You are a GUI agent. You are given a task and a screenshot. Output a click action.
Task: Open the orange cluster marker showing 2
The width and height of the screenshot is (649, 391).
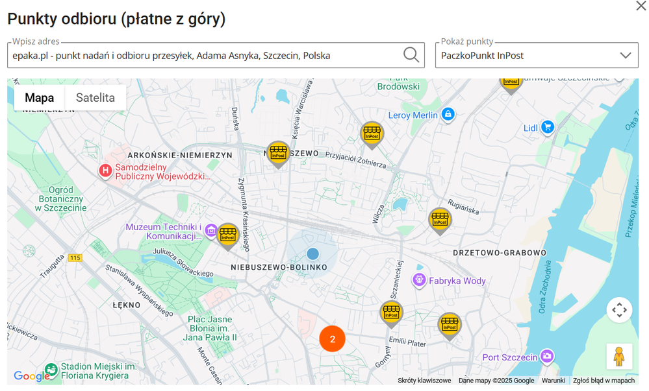pyautogui.click(x=332, y=339)
